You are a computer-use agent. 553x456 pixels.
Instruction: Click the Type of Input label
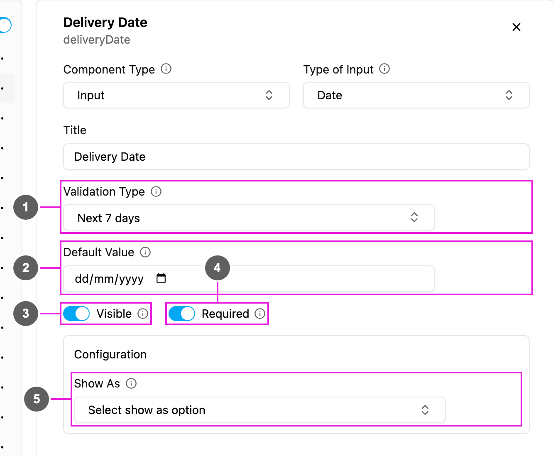[x=338, y=69]
